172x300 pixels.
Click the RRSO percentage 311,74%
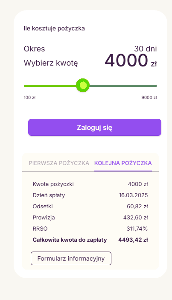point(137,228)
